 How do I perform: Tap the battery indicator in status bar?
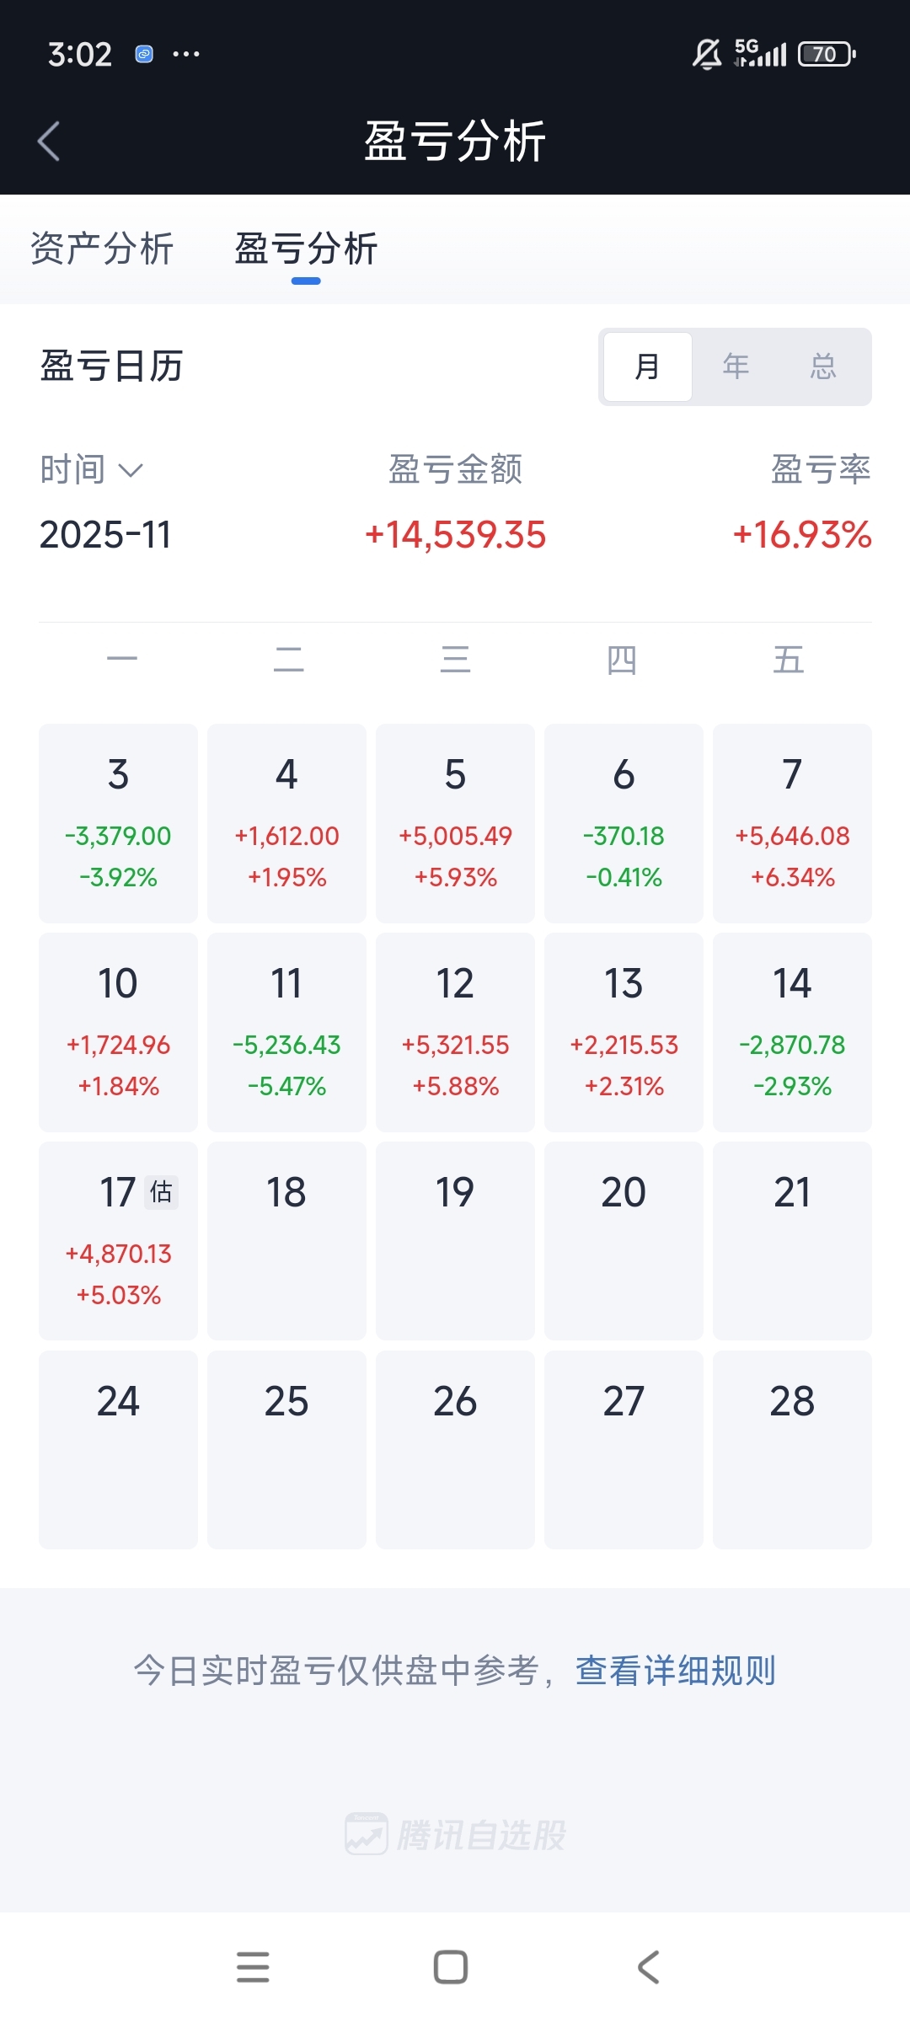[x=827, y=55]
